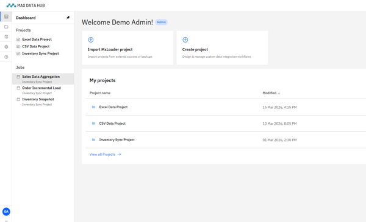The image size is (366, 222).
Task: Open CSV Data Project in sidebar
Action: click(x=36, y=46)
